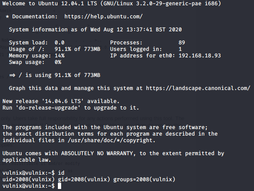Click the 'id' command text

(x=61, y=173)
